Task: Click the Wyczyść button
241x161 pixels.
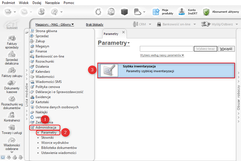Action: click(226, 49)
